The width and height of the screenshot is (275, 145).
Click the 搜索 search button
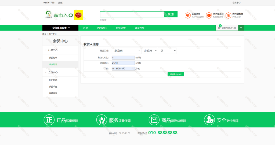coord(171,14)
